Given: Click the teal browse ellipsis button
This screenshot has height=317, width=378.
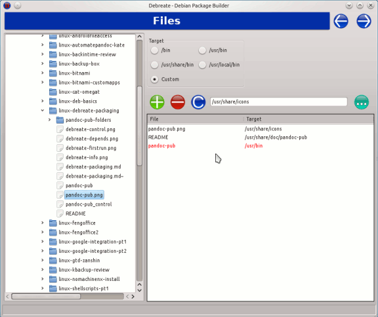Looking at the screenshot, I should pos(362,102).
